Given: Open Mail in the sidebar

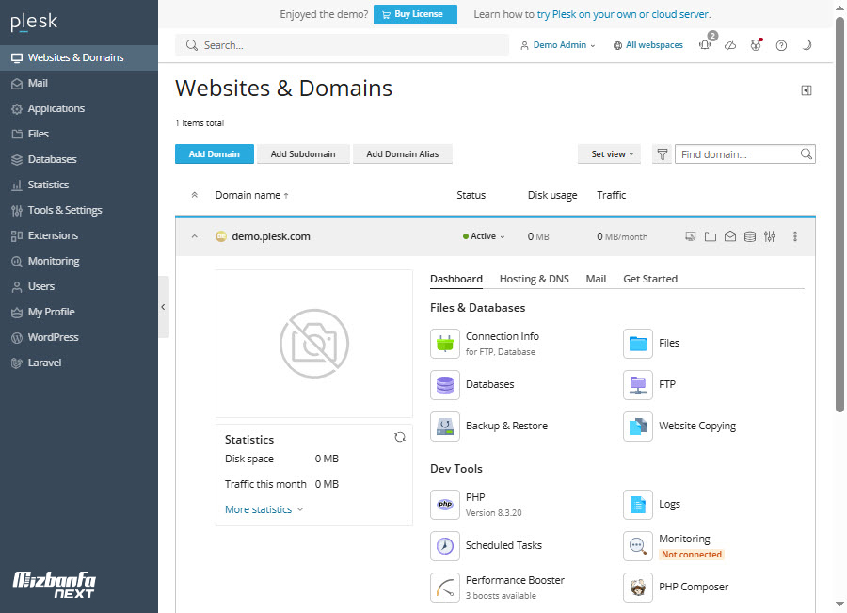Looking at the screenshot, I should (x=79, y=83).
